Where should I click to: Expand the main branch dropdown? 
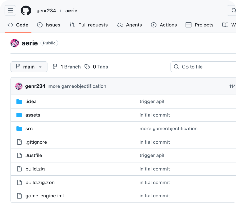[29, 67]
